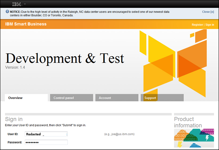The width and height of the screenshot is (219, 150).
Task: Select the Overview tab
Action: tap(26, 98)
